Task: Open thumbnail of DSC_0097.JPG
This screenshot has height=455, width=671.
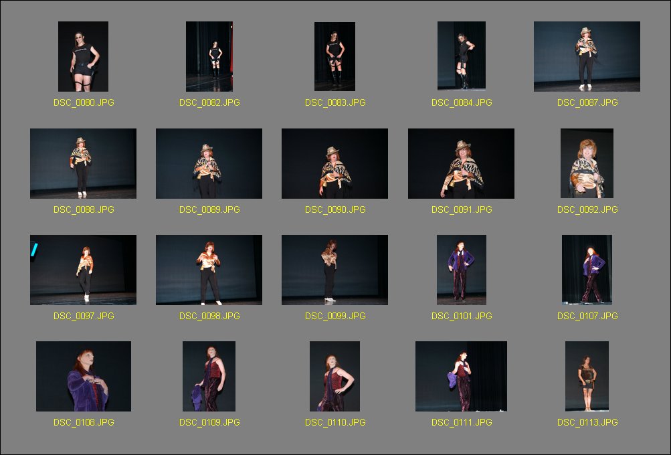Action: click(x=83, y=270)
